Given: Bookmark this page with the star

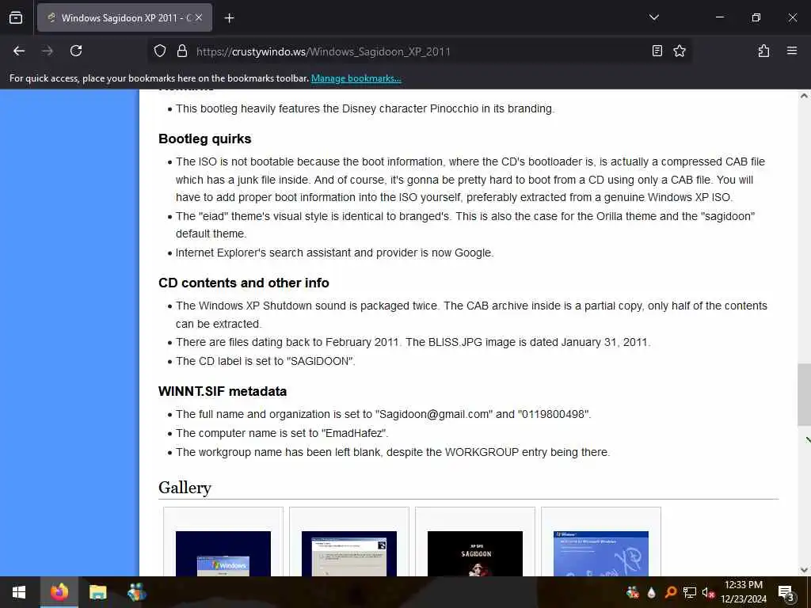Looking at the screenshot, I should pos(679,51).
